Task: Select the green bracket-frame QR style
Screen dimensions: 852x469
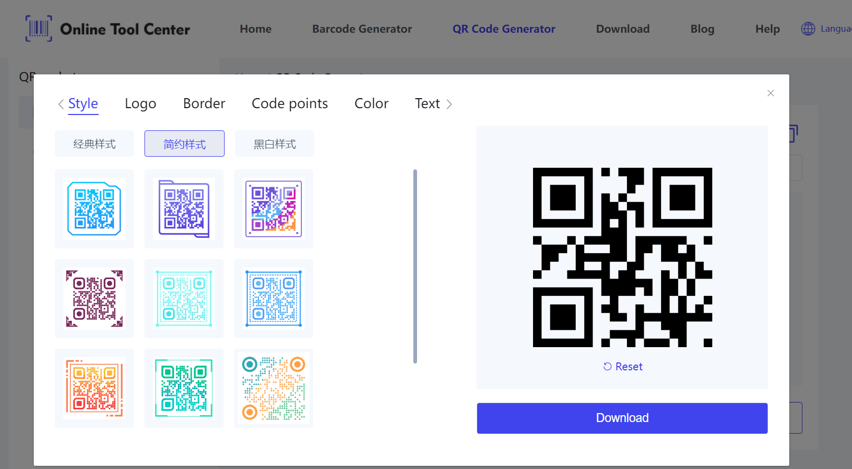Action: coord(184,388)
